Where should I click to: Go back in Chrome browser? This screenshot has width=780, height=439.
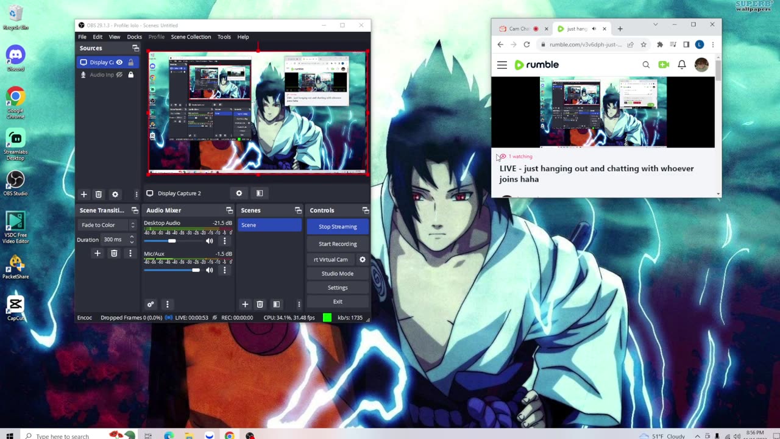pyautogui.click(x=500, y=45)
